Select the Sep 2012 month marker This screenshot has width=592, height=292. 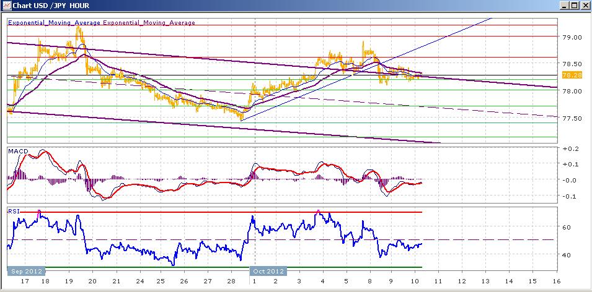point(25,271)
